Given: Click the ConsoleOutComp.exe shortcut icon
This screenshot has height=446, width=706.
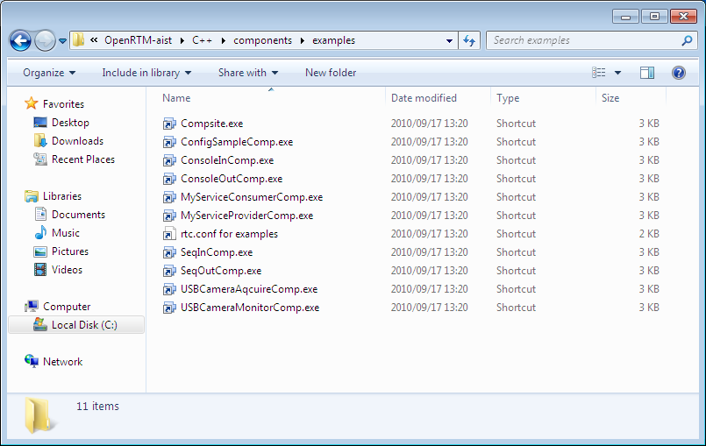Looking at the screenshot, I should (x=169, y=179).
